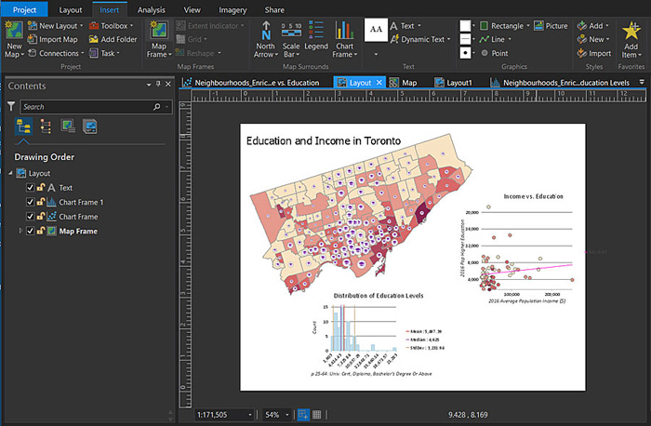
Task: Expand the Map Frame tree item
Action: coord(20,231)
